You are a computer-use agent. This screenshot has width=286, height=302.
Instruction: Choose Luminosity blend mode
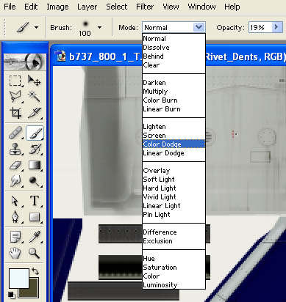pyautogui.click(x=174, y=285)
